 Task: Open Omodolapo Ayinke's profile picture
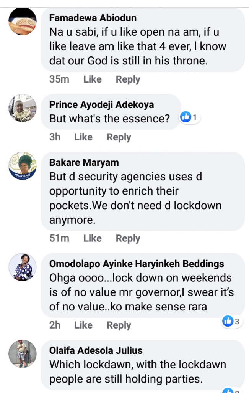pos(22,267)
